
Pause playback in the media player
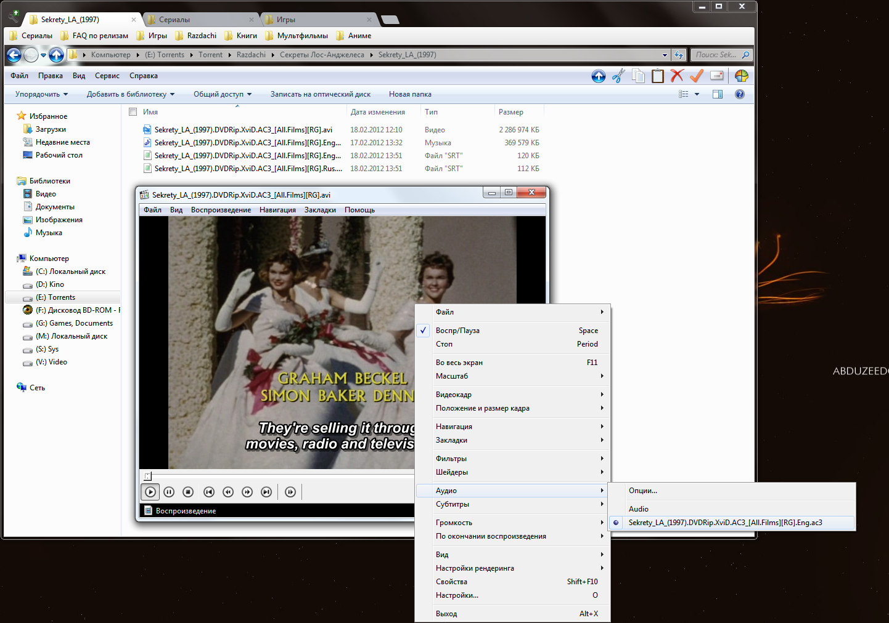click(x=169, y=492)
